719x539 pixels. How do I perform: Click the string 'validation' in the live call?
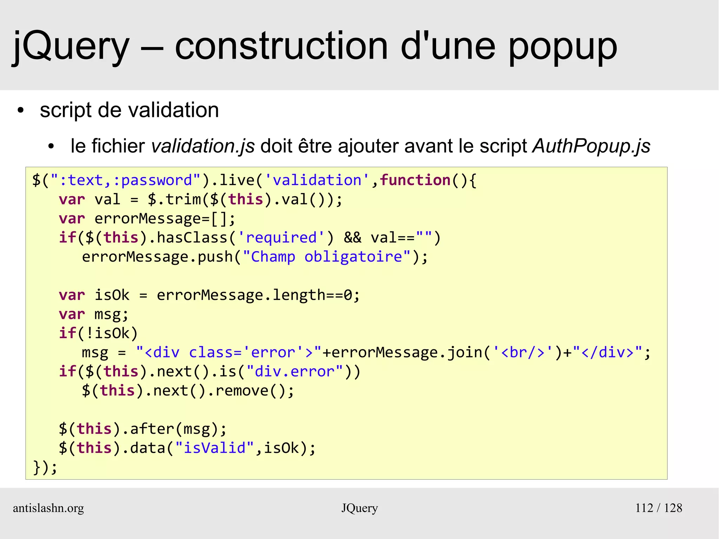pyautogui.click(x=317, y=180)
